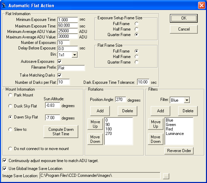Click Add in the Rotations section
This screenshot has height=183, width=207.
point(100,111)
